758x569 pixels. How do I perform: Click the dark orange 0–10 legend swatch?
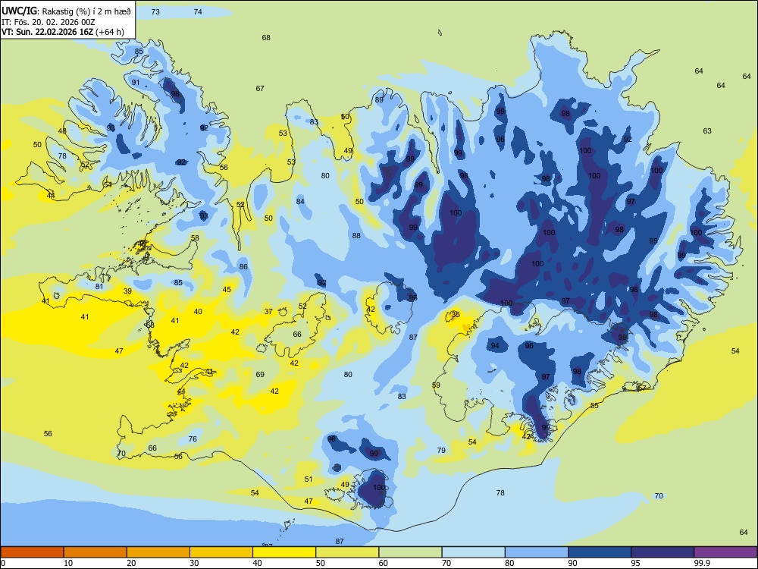[x=32, y=552]
